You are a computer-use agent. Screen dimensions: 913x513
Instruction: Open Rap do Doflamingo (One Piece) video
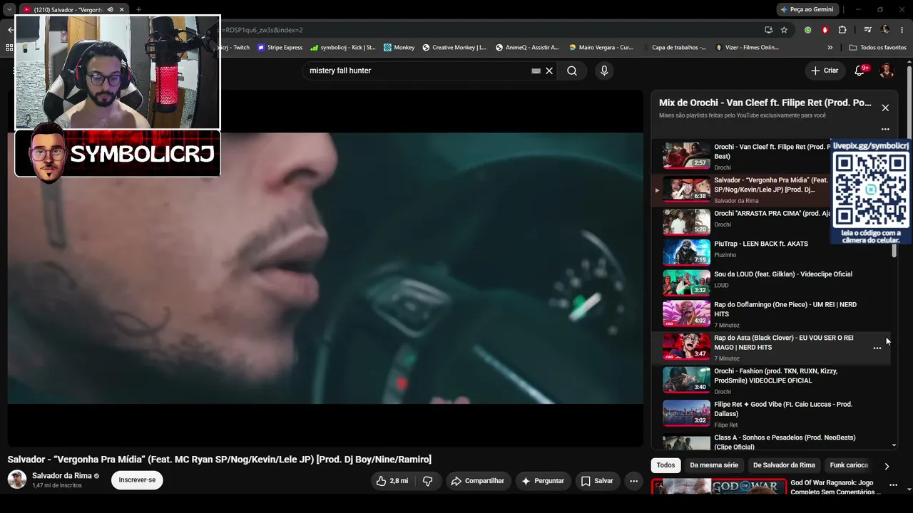pos(785,309)
